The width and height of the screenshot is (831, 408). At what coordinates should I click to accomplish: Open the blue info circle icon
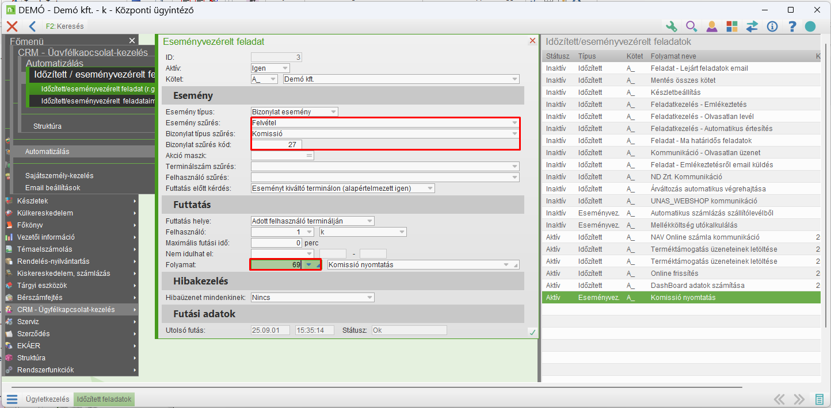point(772,26)
